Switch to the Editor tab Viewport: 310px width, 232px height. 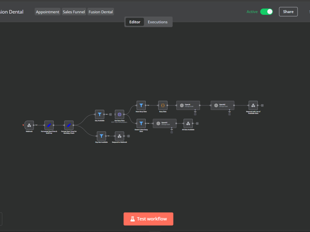[135, 22]
